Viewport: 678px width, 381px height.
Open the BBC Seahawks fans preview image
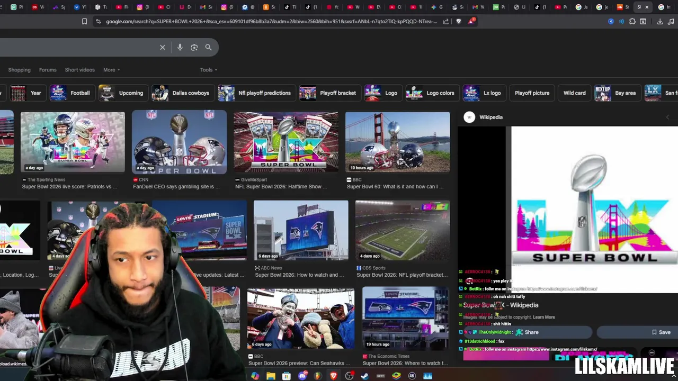(x=301, y=319)
